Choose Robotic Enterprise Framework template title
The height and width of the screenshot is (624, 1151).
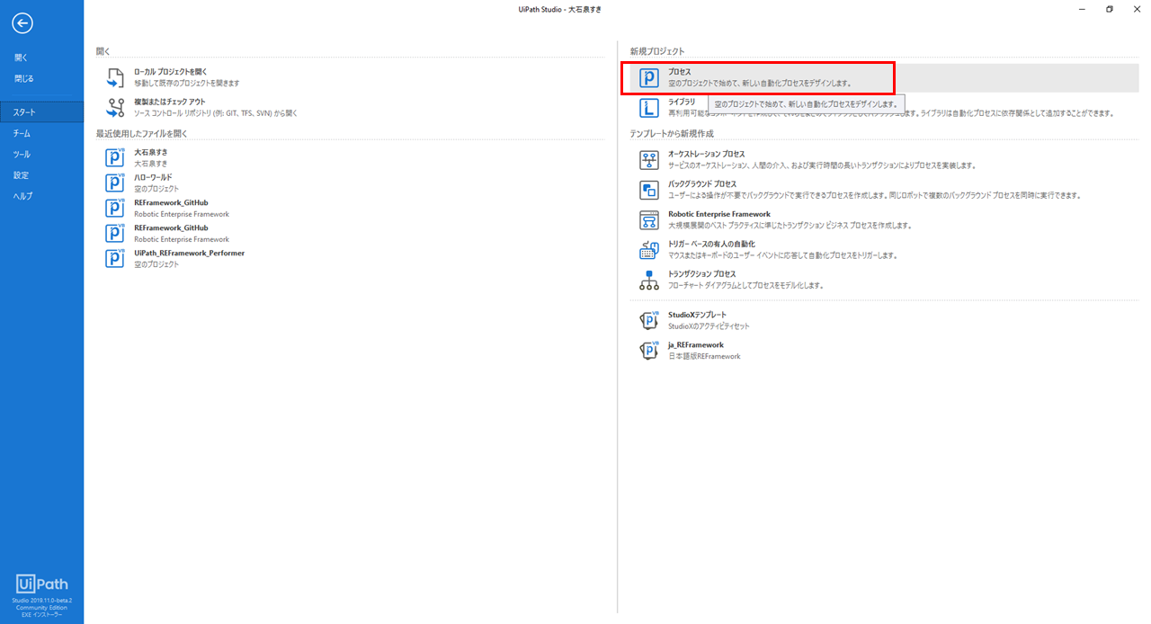click(719, 214)
